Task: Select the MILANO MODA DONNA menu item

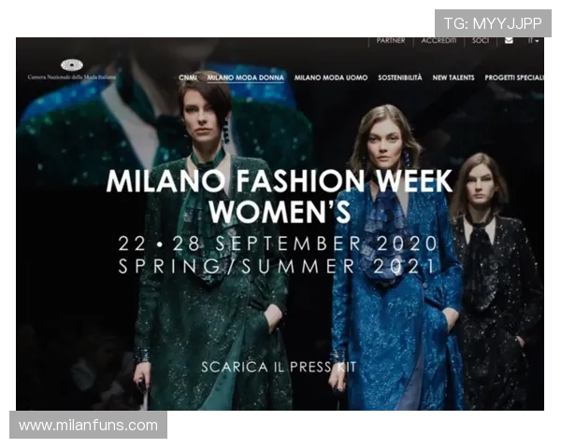Action: point(245,77)
